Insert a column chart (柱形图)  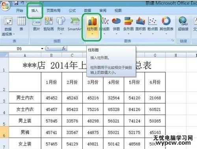pyautogui.click(x=92, y=26)
